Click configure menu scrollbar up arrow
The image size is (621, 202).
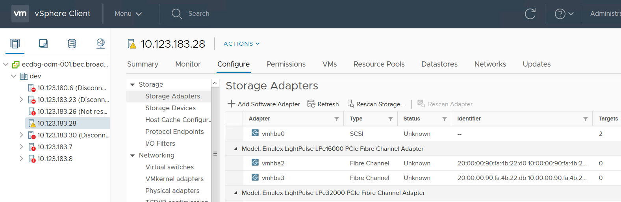[x=215, y=83]
